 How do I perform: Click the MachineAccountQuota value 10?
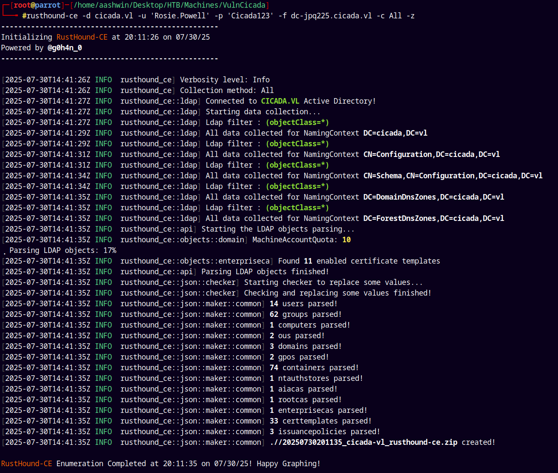(x=346, y=240)
